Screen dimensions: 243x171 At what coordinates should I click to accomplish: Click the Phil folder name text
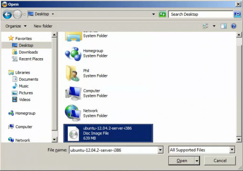tap(86, 71)
